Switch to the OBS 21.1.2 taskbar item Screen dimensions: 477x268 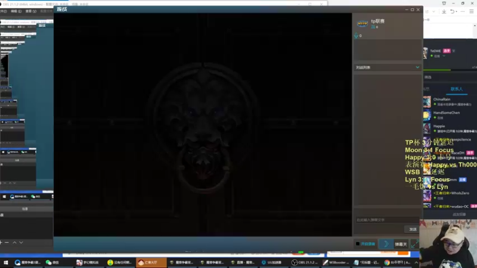[x=305, y=262]
